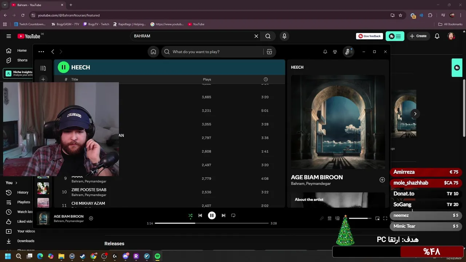Click AGE BIAM BIROON cover art in right panel
Image resolution: width=466 pixels, height=262 pixels.
338,122
